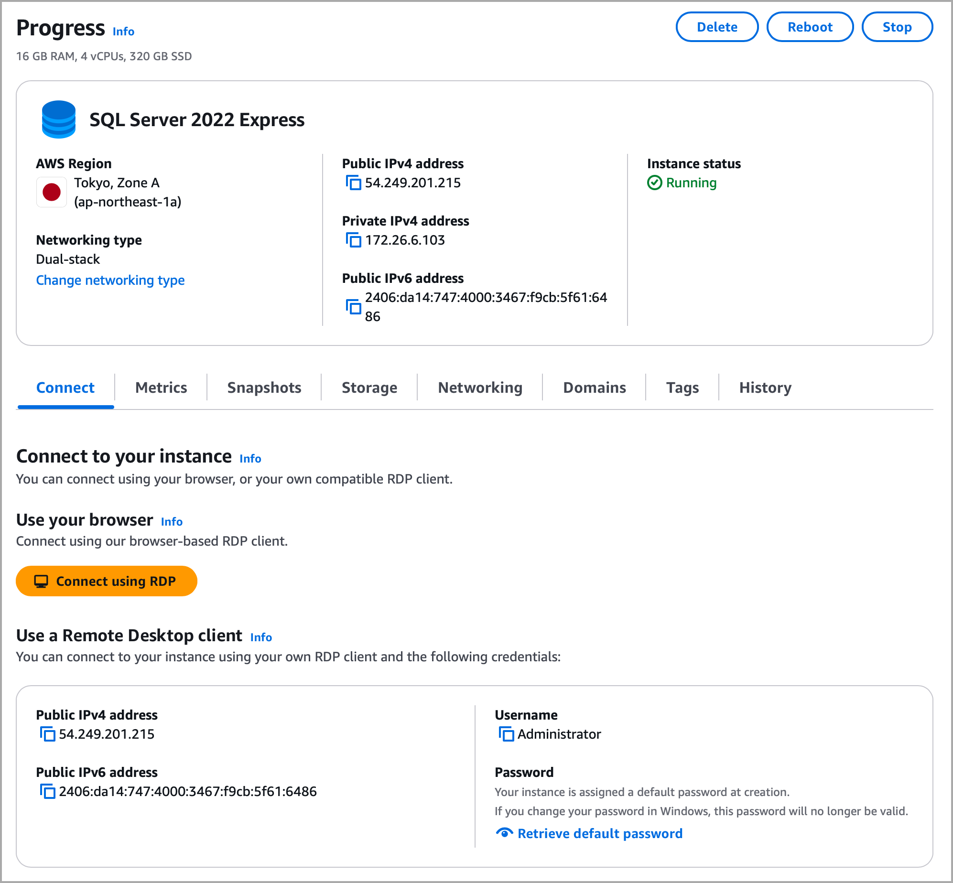
Task: Copy the top public IPv4 address
Action: [x=353, y=183]
